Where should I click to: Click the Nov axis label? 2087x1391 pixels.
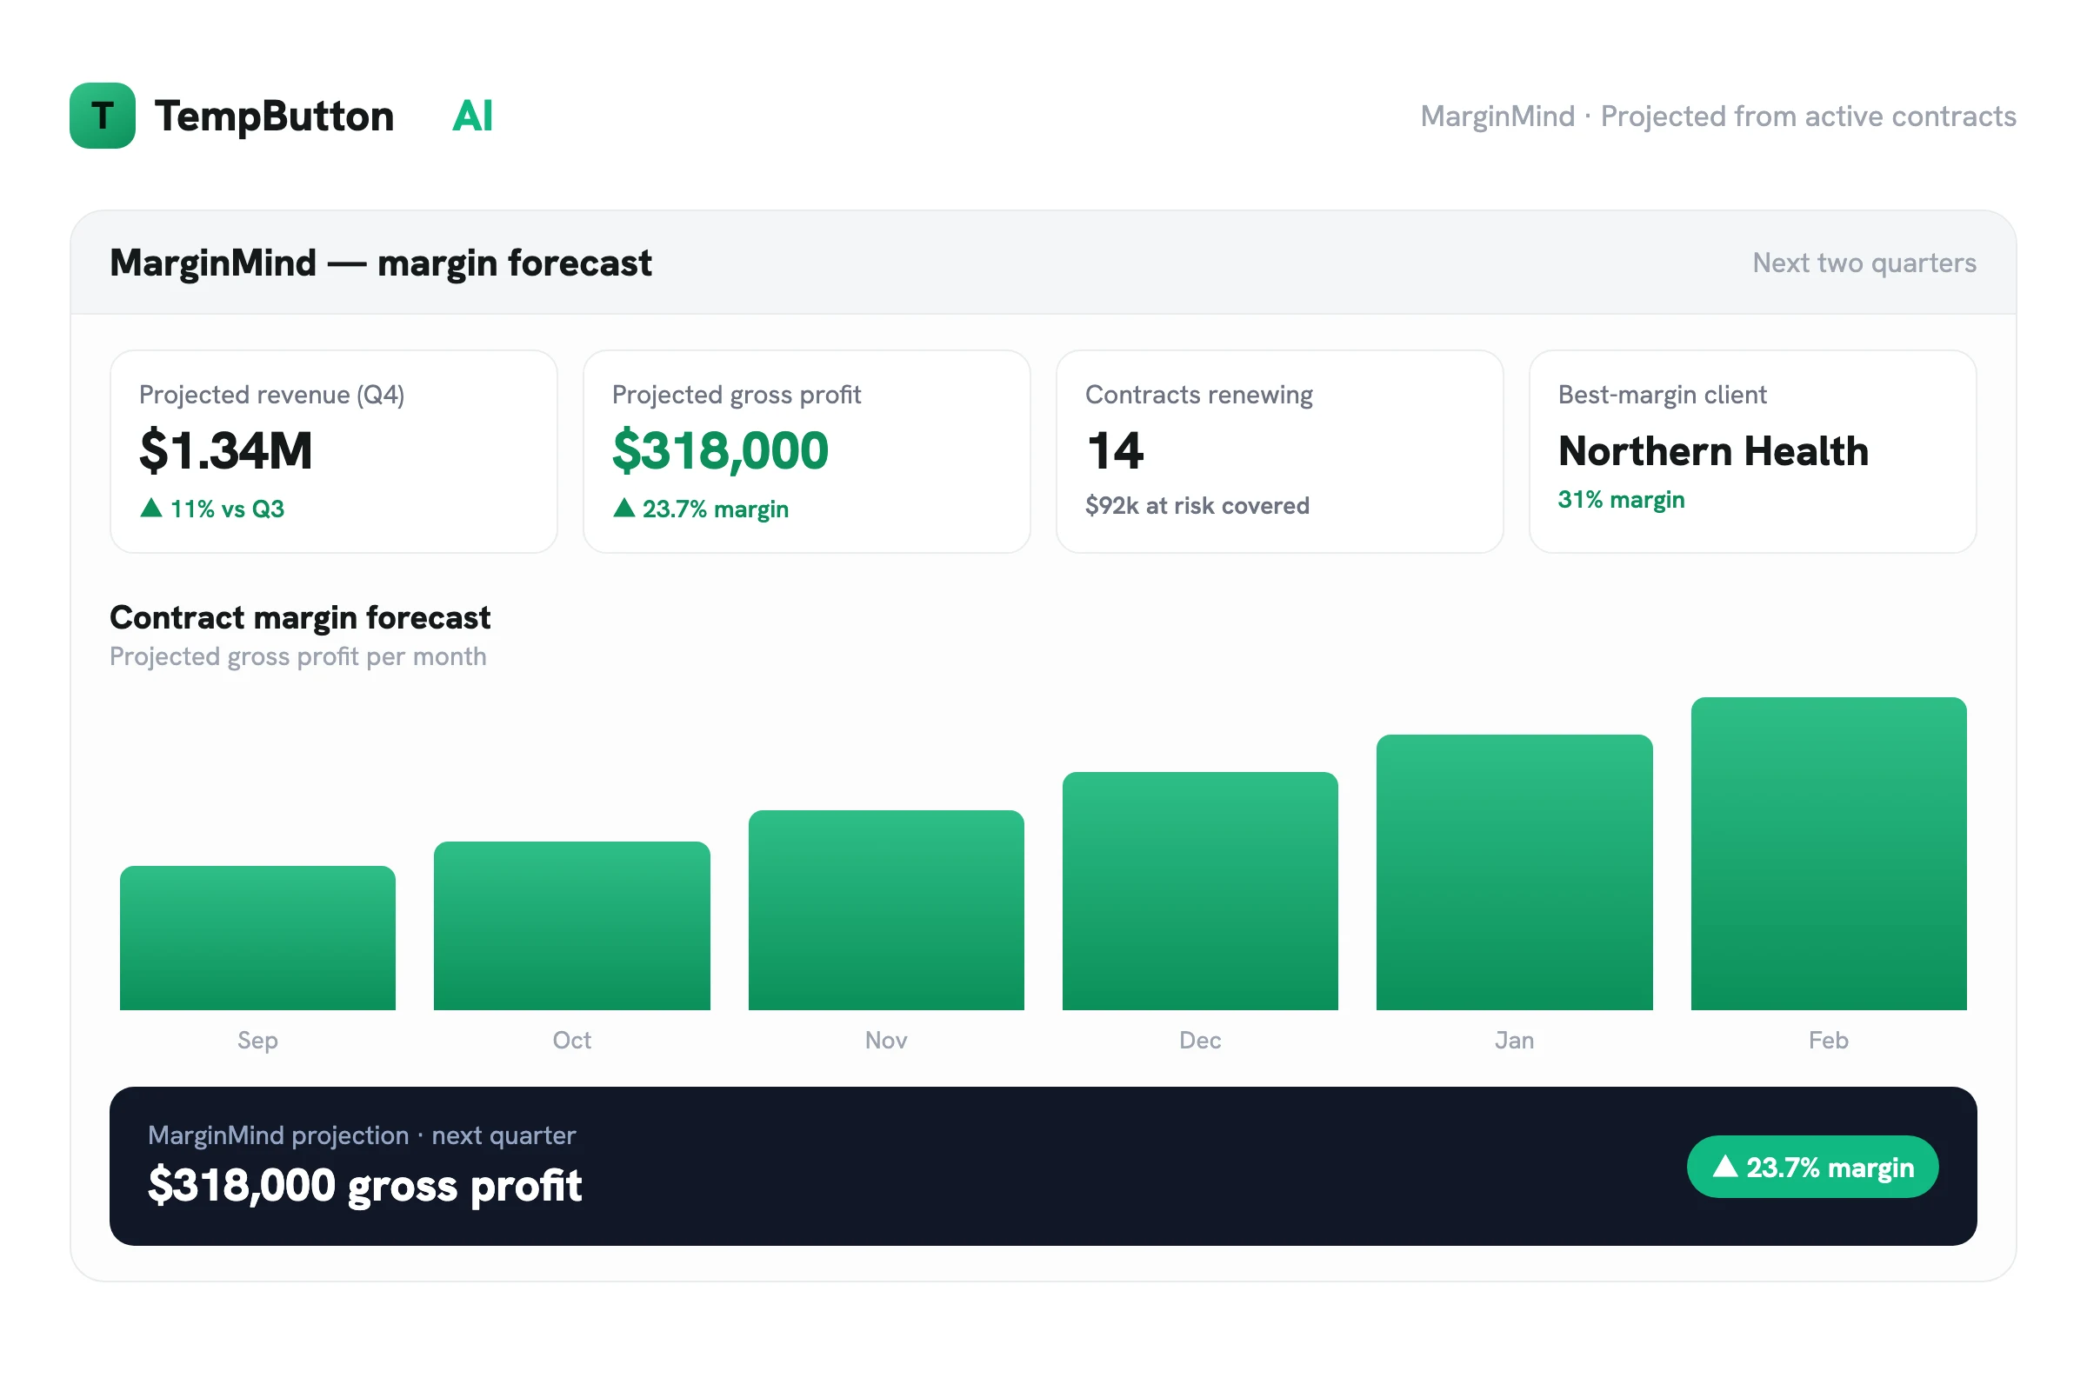[x=885, y=1041]
